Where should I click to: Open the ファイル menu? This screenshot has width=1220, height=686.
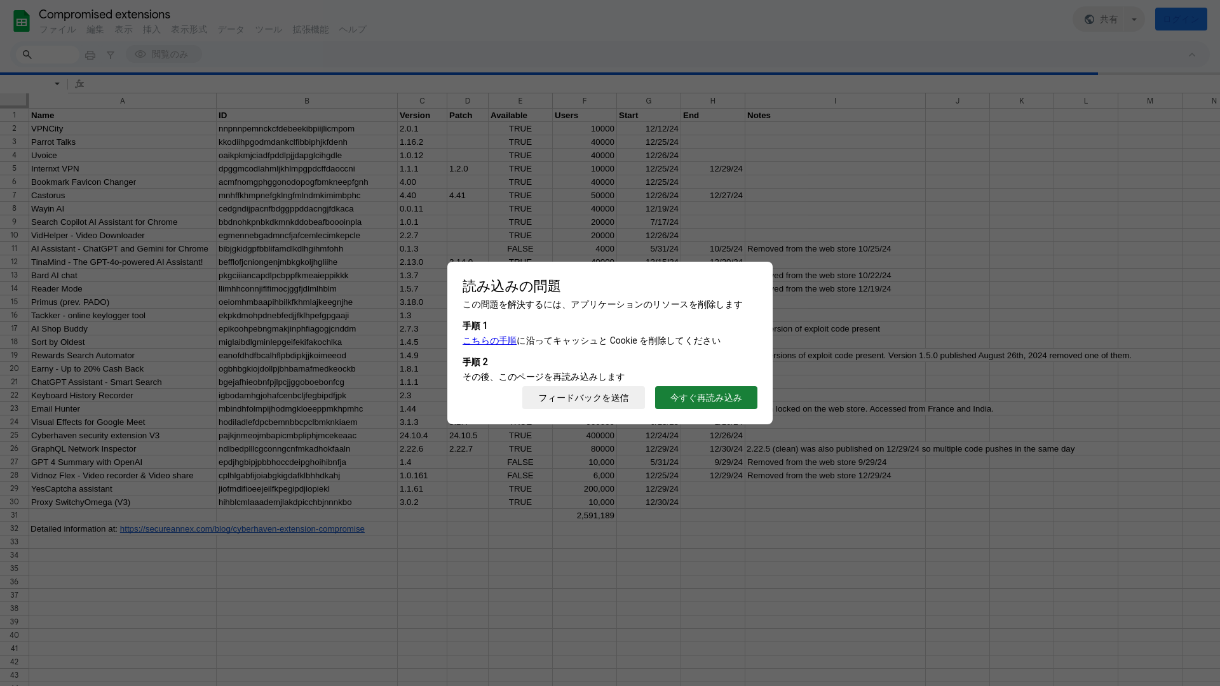click(57, 30)
